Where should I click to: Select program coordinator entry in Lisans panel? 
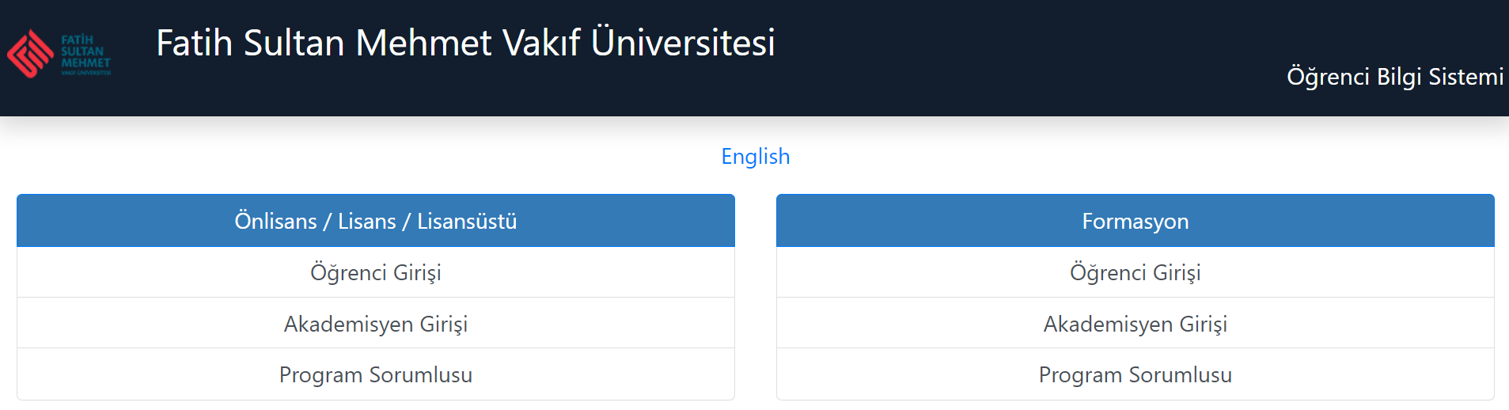coord(376,374)
